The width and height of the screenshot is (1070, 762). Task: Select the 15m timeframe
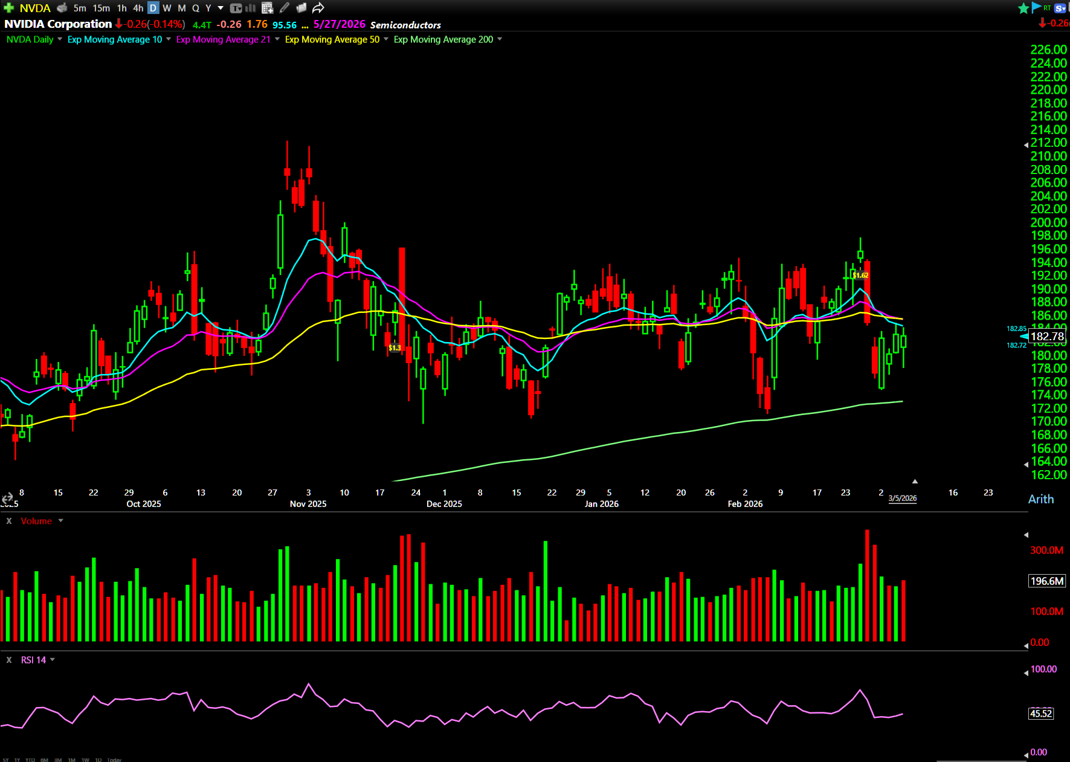pos(101,8)
